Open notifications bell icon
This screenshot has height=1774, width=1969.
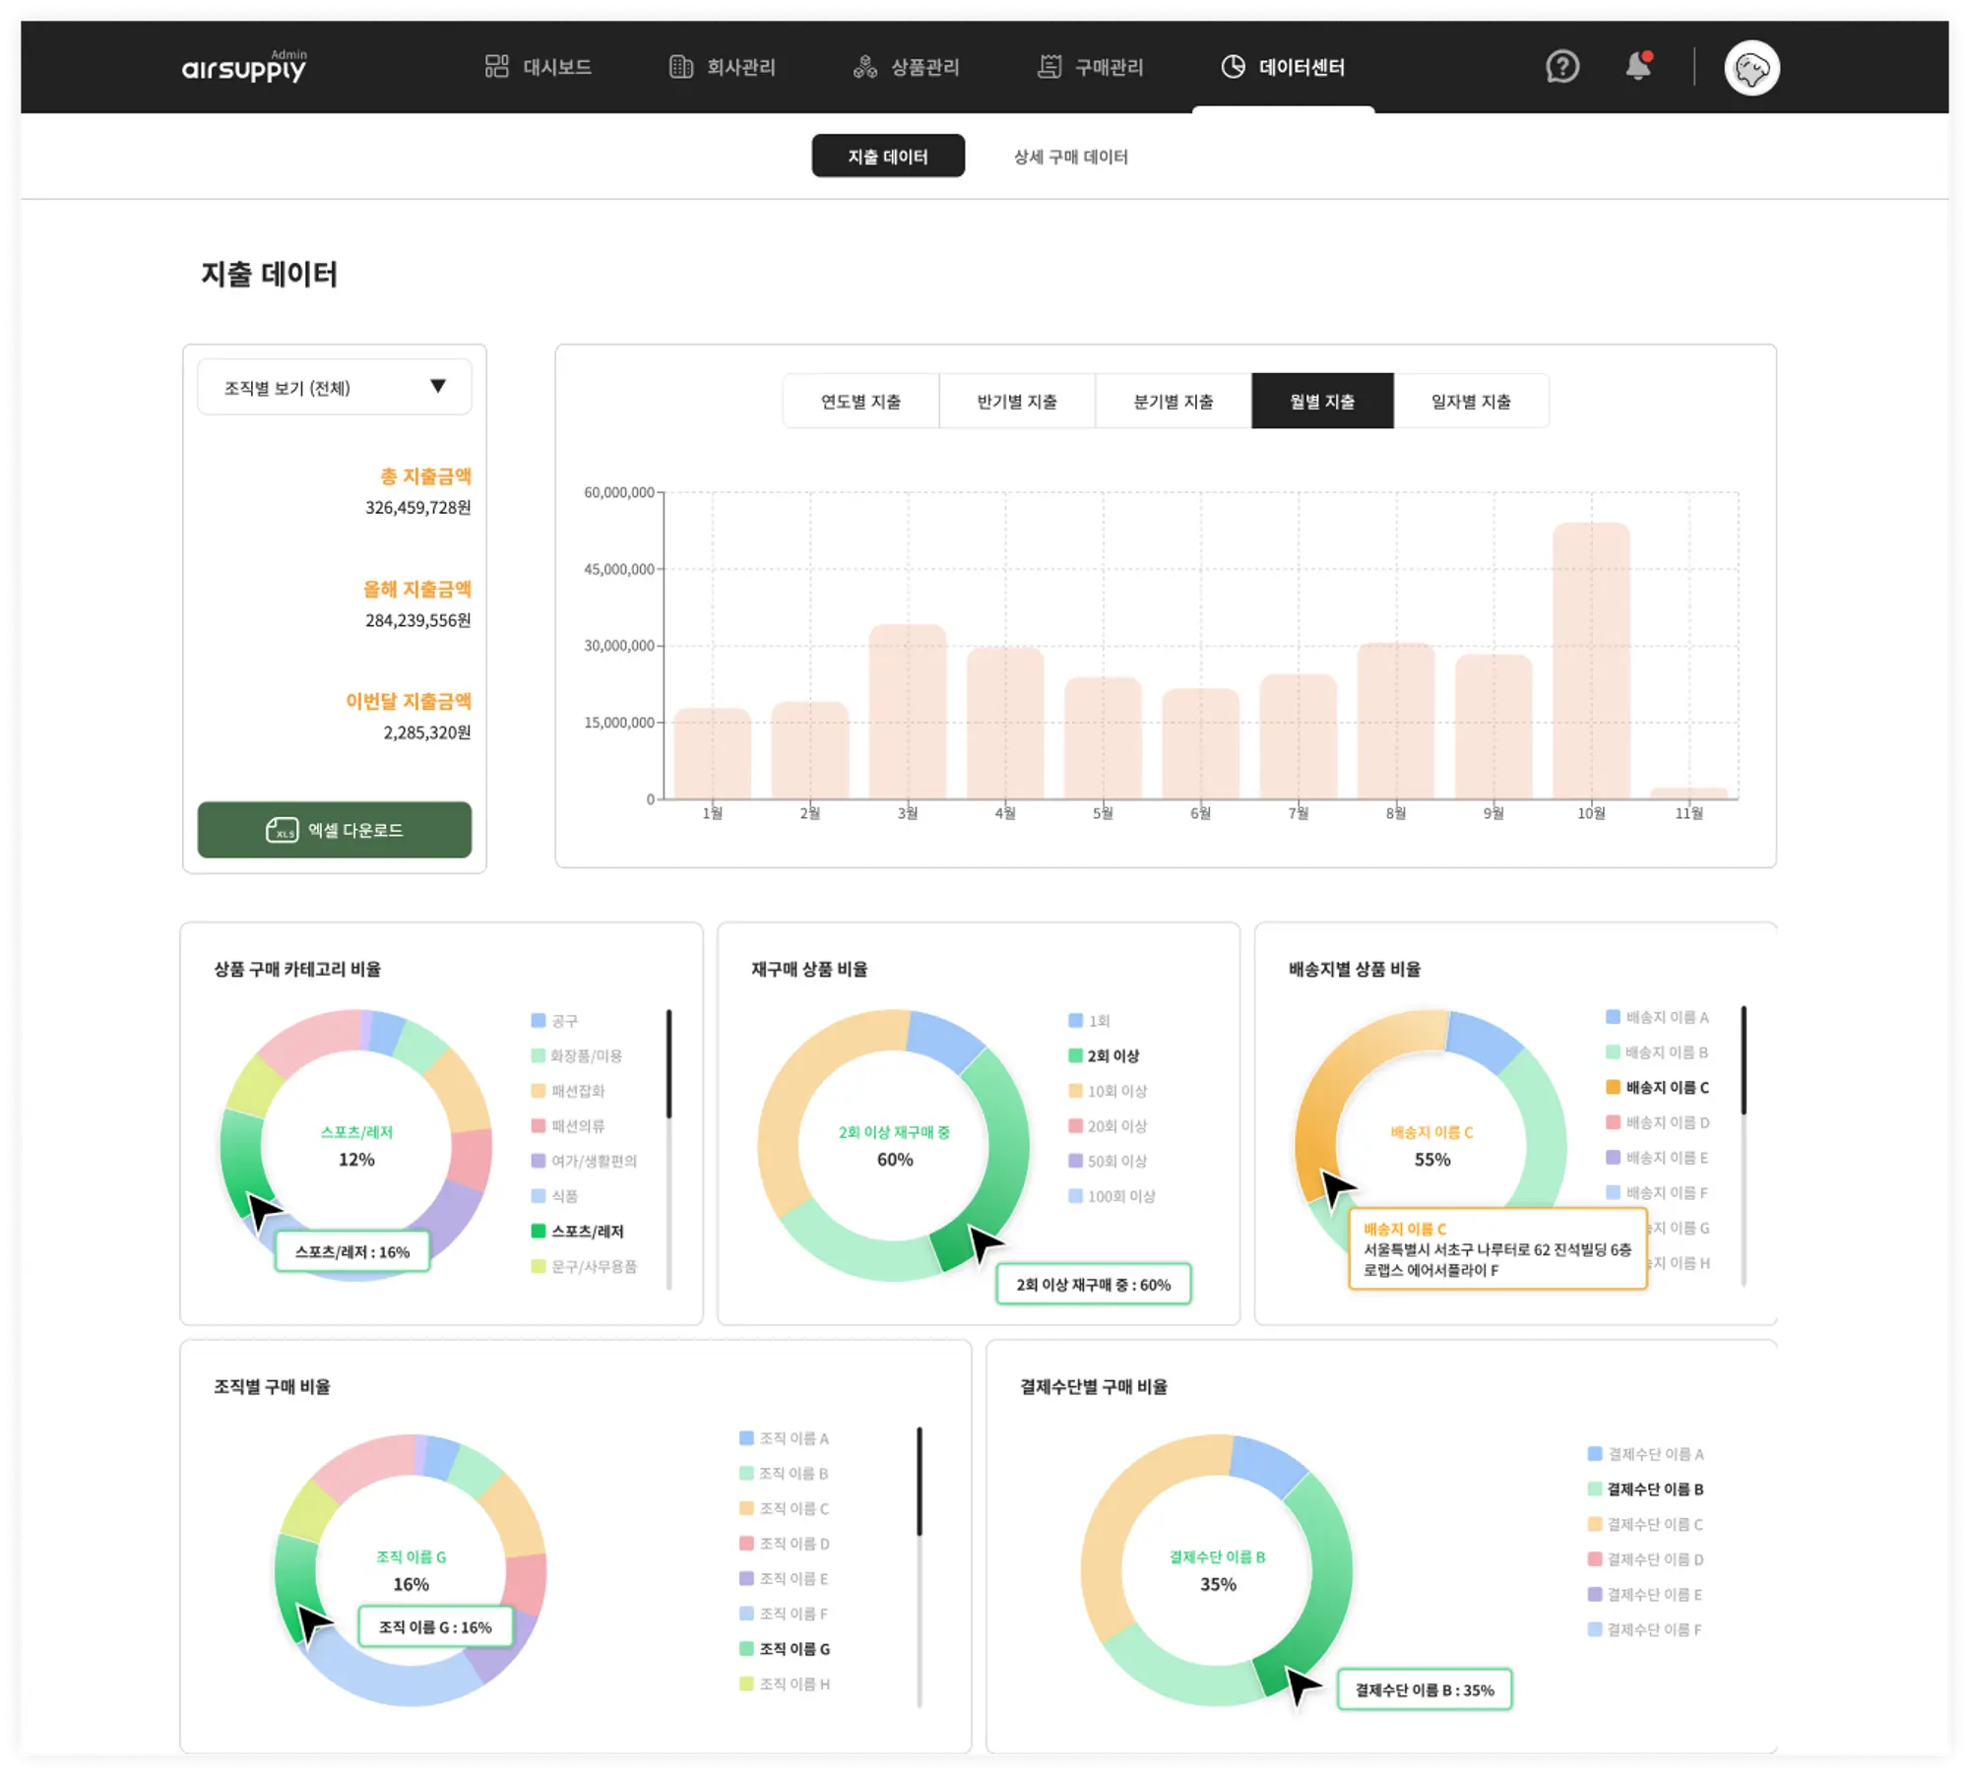coord(1637,66)
